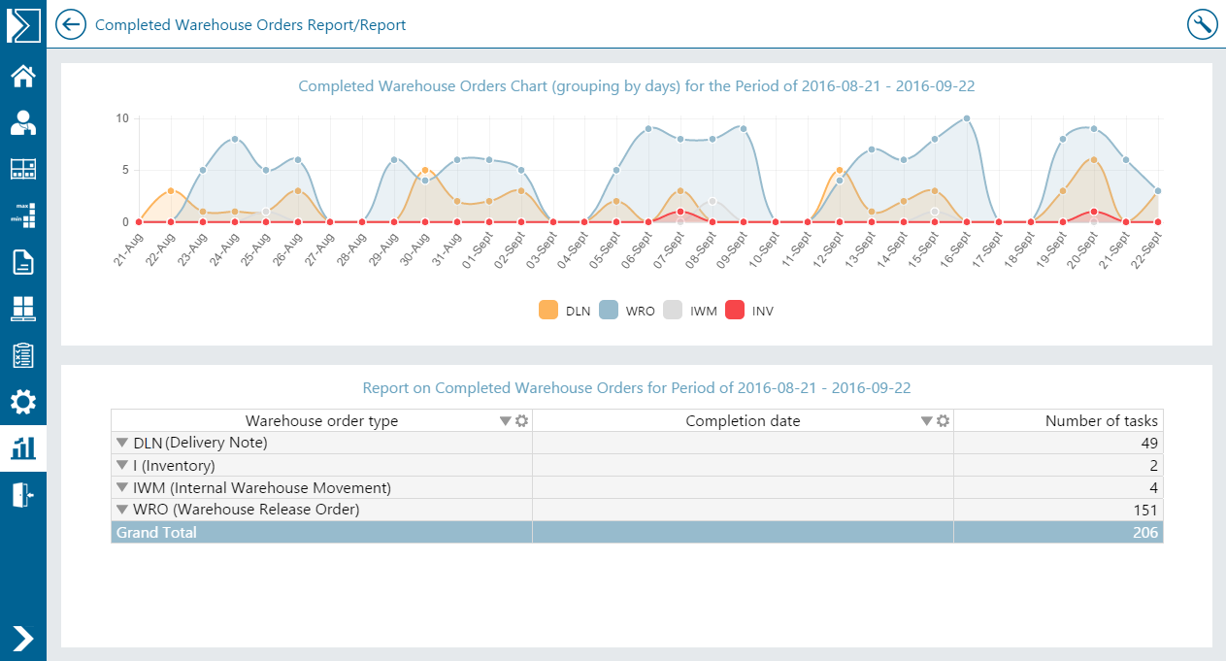Click the logout door icon
Viewport: 1226px width, 661px height.
23,495
